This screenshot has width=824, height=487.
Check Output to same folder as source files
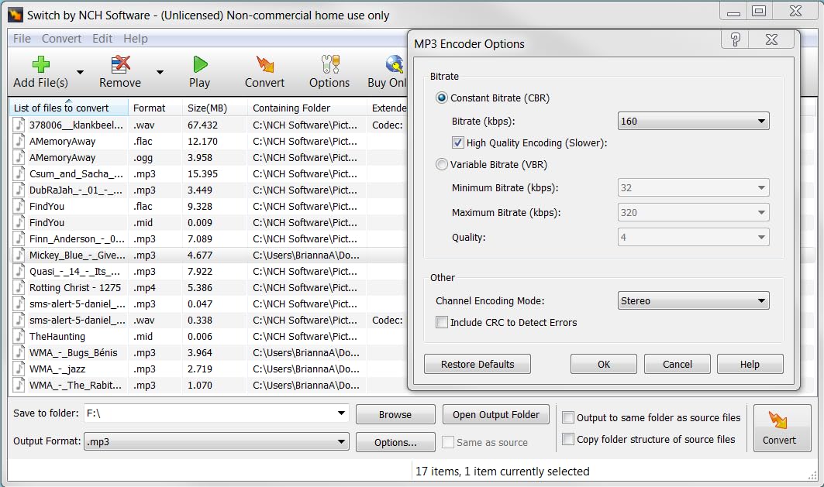568,417
